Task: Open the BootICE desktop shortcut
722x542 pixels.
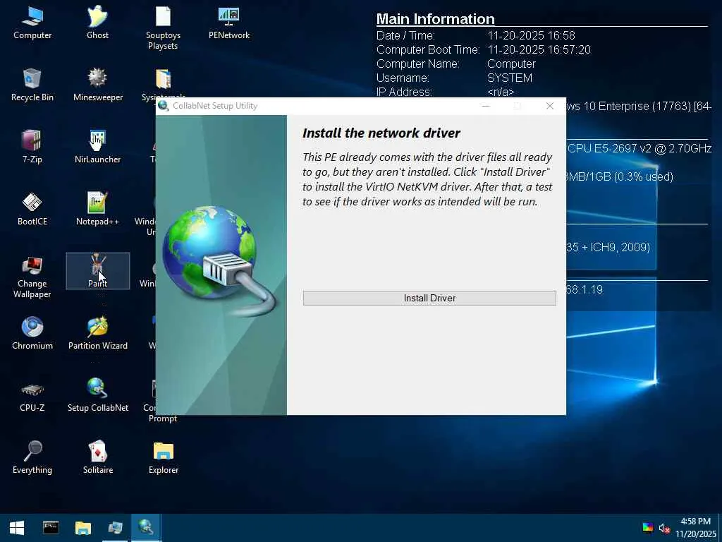Action: click(x=32, y=210)
